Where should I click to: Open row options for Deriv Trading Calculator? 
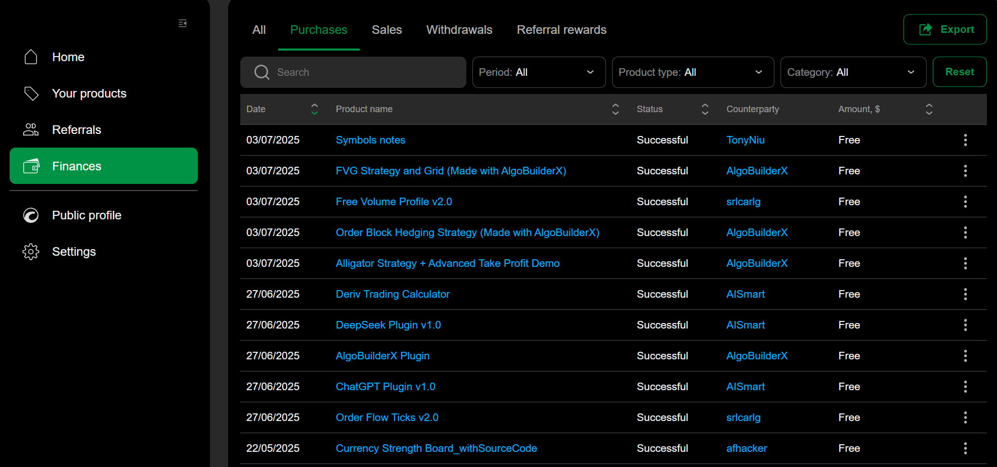(965, 294)
